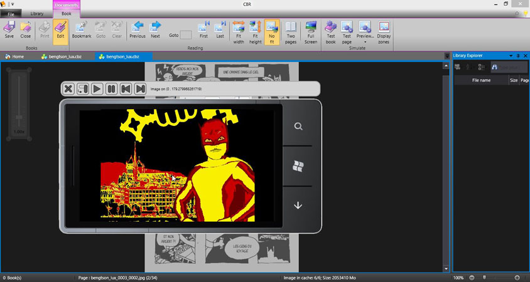
Task: Jump to the First page
Action: coord(203,29)
